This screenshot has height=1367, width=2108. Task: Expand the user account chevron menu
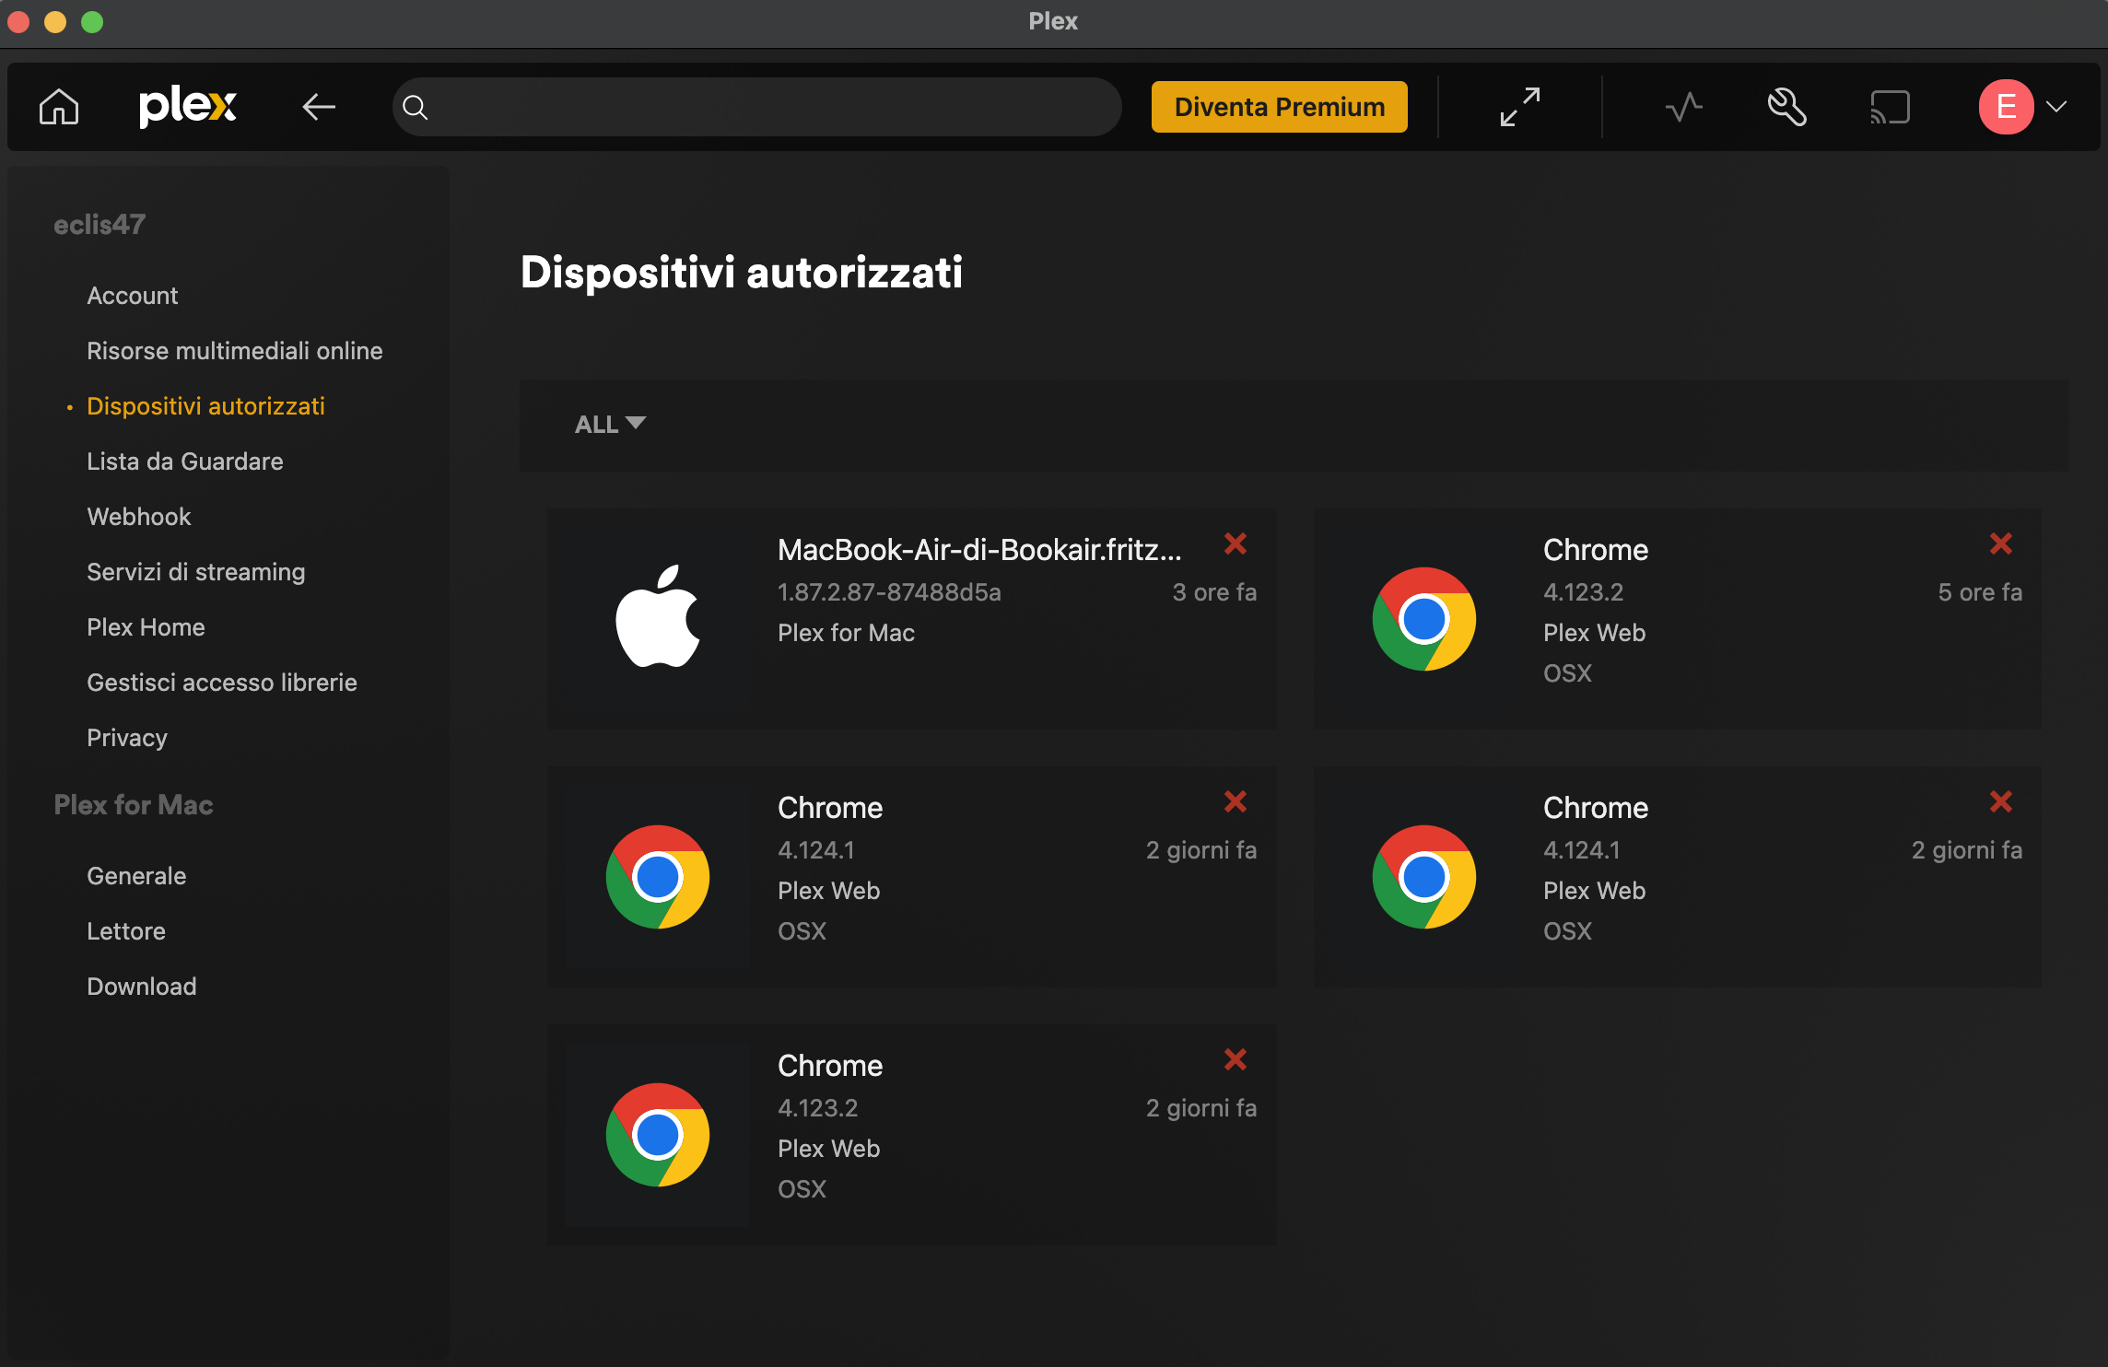2056,107
